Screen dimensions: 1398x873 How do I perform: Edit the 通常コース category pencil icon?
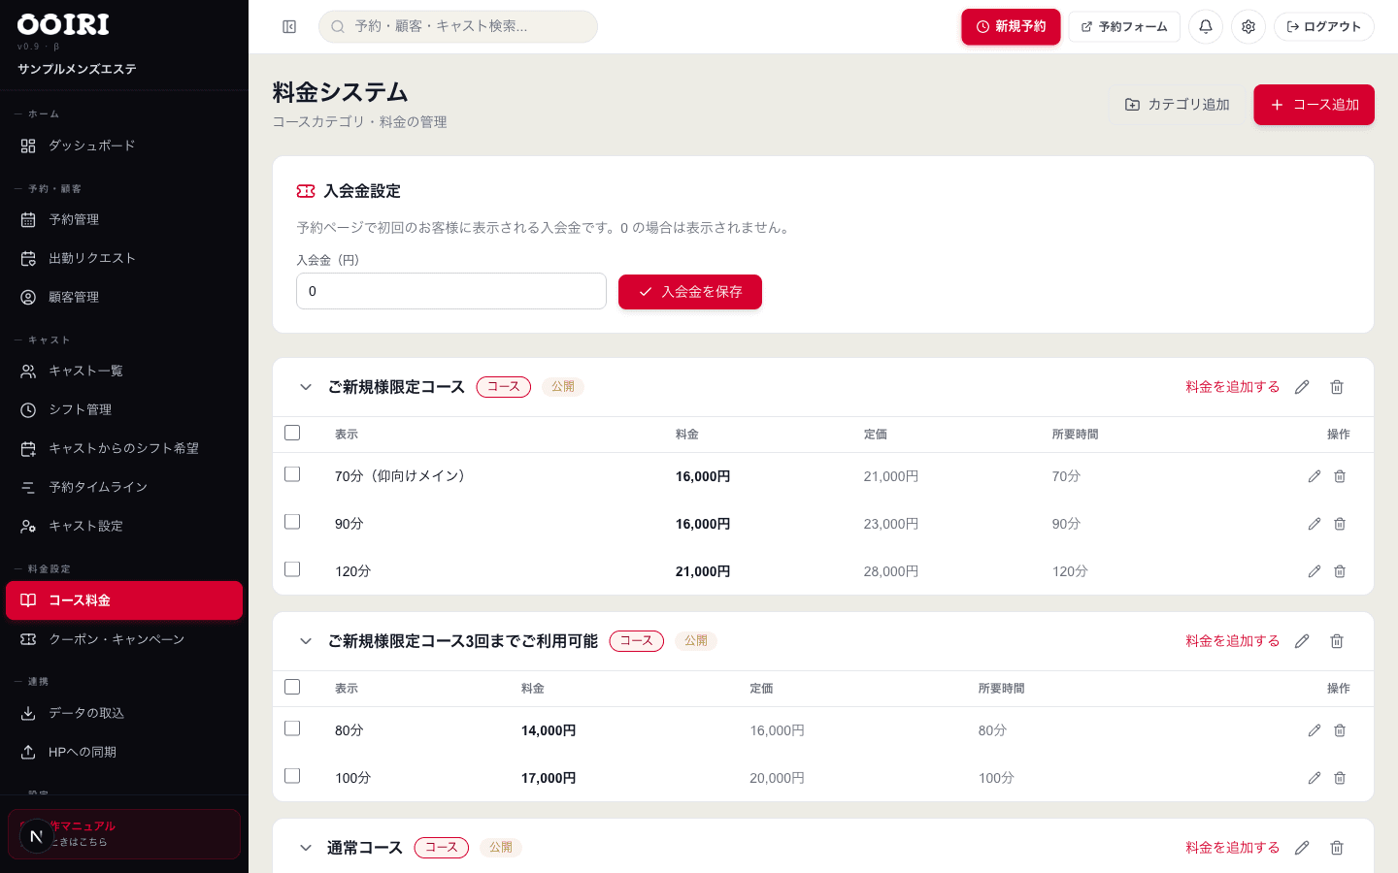click(x=1302, y=848)
